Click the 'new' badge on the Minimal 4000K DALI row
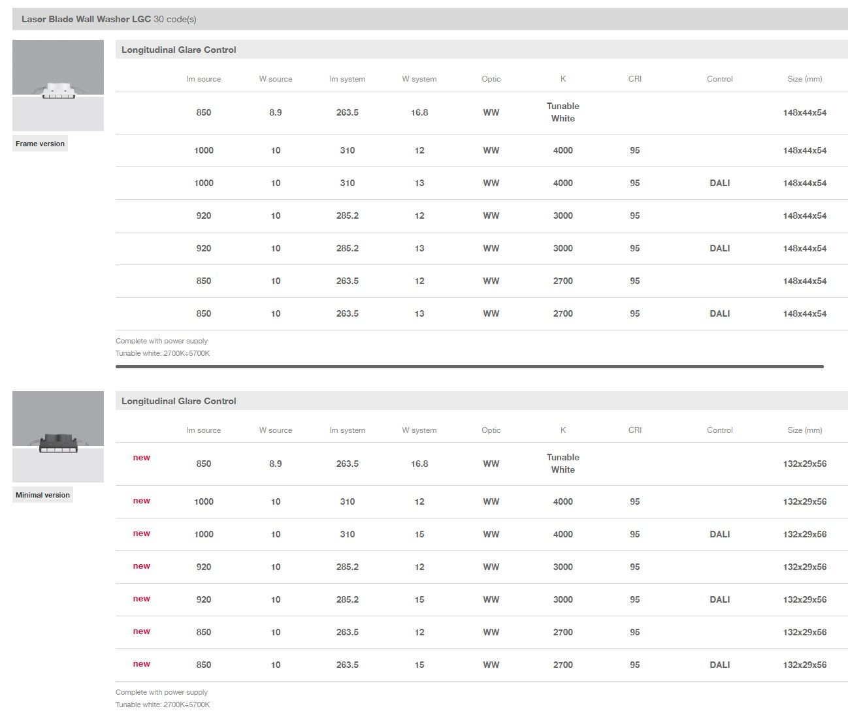 click(x=141, y=533)
